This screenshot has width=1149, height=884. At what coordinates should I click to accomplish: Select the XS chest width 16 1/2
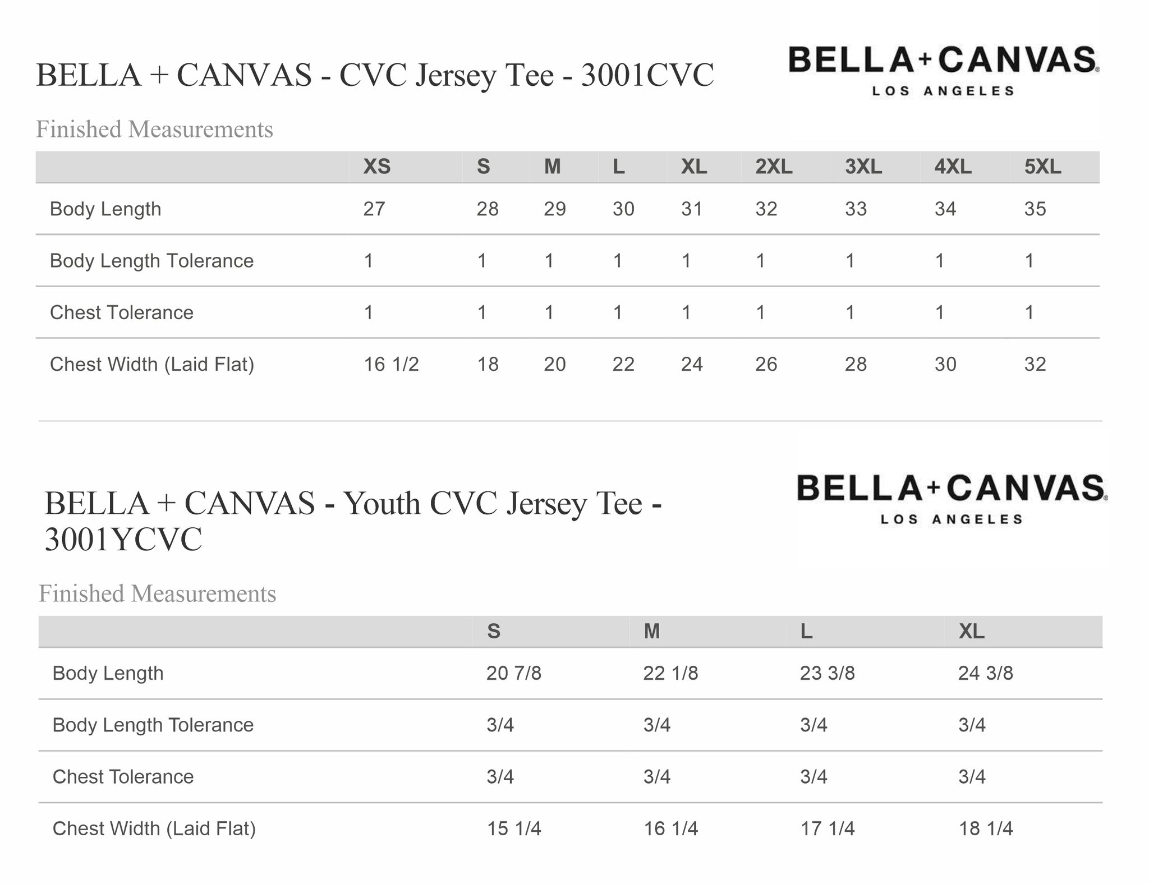pyautogui.click(x=391, y=364)
